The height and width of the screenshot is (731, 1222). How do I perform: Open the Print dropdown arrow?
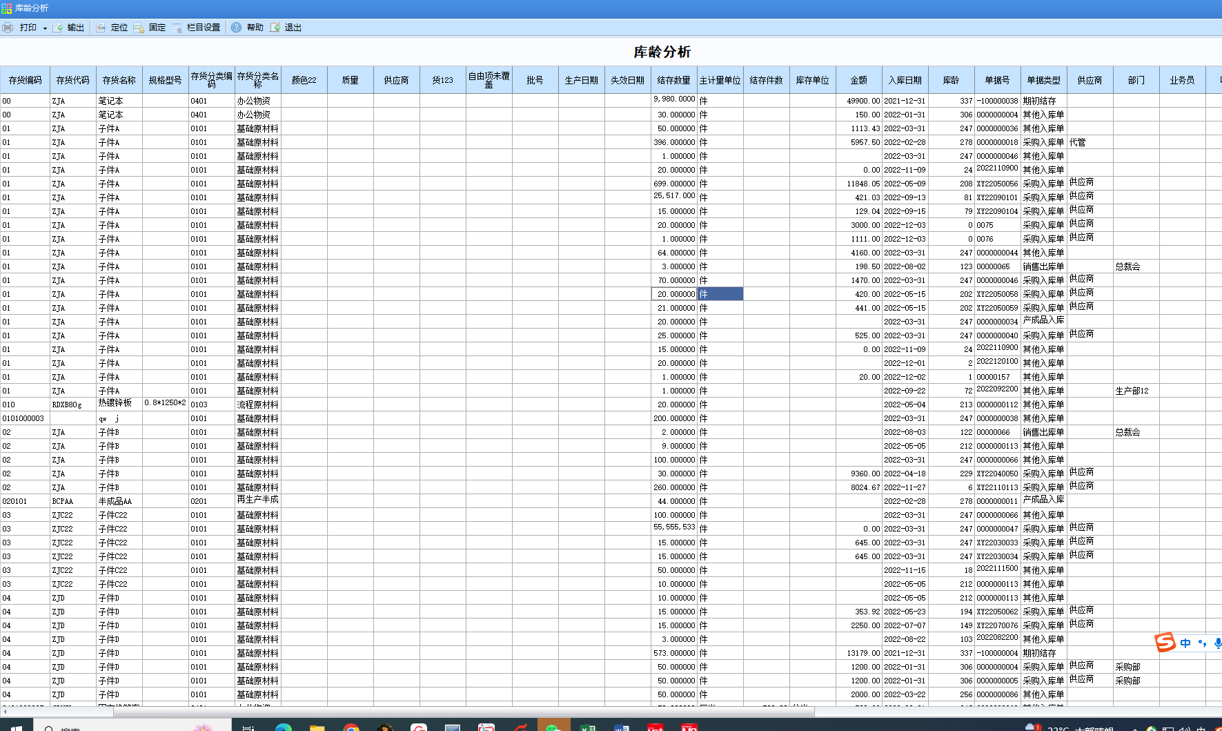tap(45, 28)
